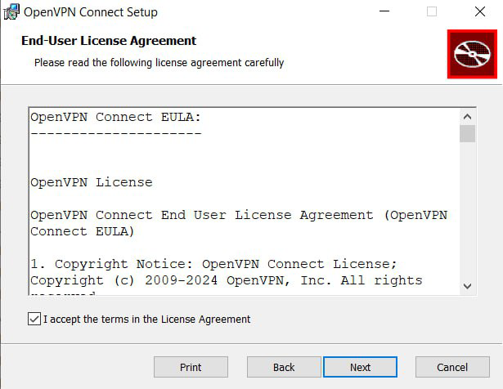The height and width of the screenshot is (389, 503).
Task: Click the empty scrollbar track below the thumb
Action: point(467,212)
